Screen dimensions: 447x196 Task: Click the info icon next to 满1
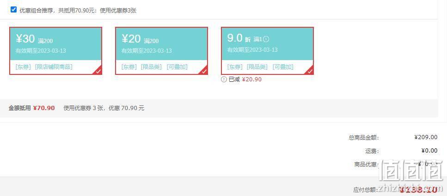tap(266, 39)
